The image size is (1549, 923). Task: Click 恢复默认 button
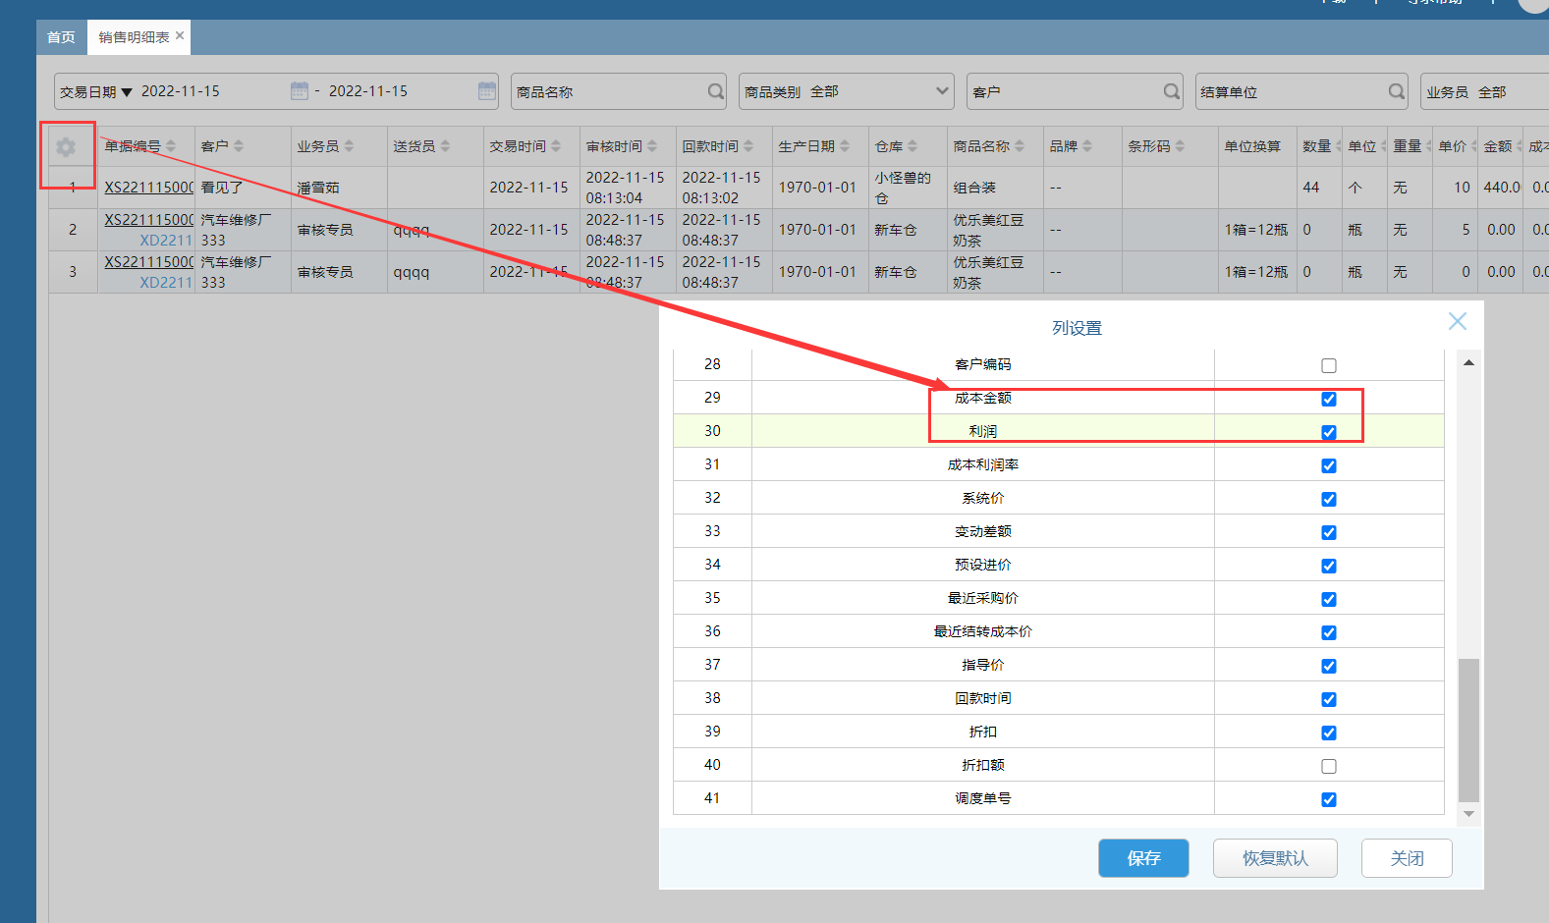pyautogui.click(x=1275, y=858)
